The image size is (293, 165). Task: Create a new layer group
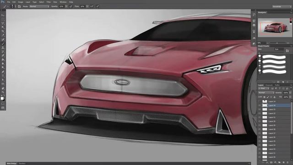tap(279, 163)
